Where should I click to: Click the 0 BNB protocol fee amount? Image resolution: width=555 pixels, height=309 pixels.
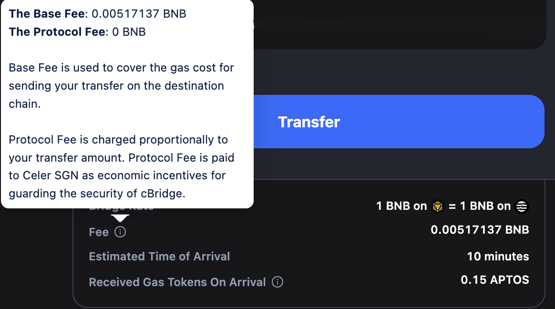point(129,32)
